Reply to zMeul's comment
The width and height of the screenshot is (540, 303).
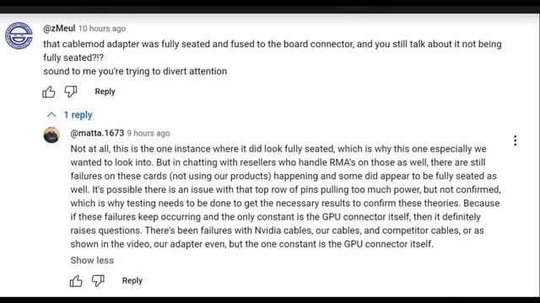pyautogui.click(x=105, y=92)
